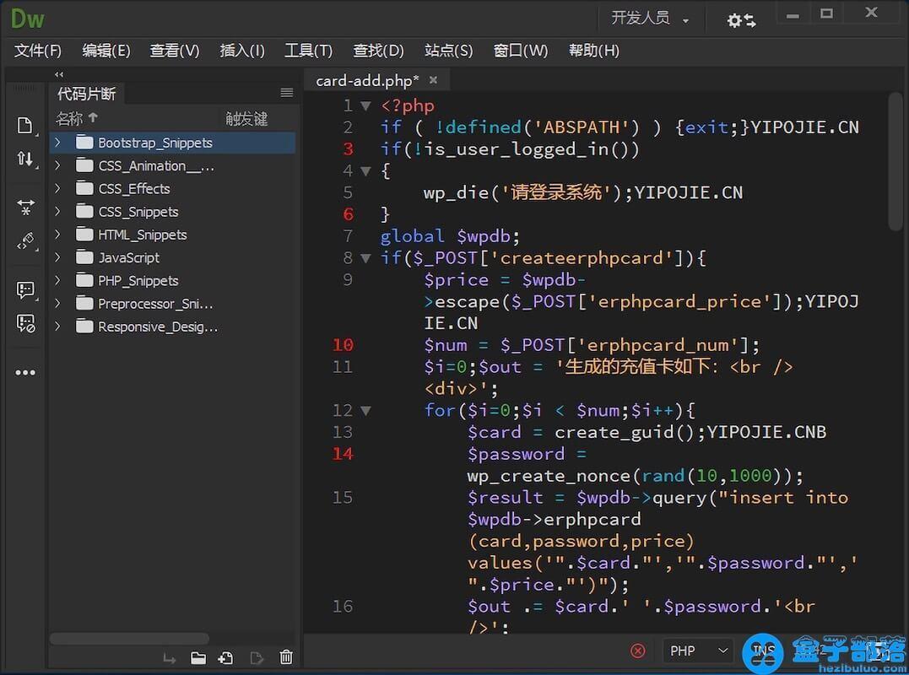
Task: Open the Files panel in the left sidebar
Action: point(25,125)
